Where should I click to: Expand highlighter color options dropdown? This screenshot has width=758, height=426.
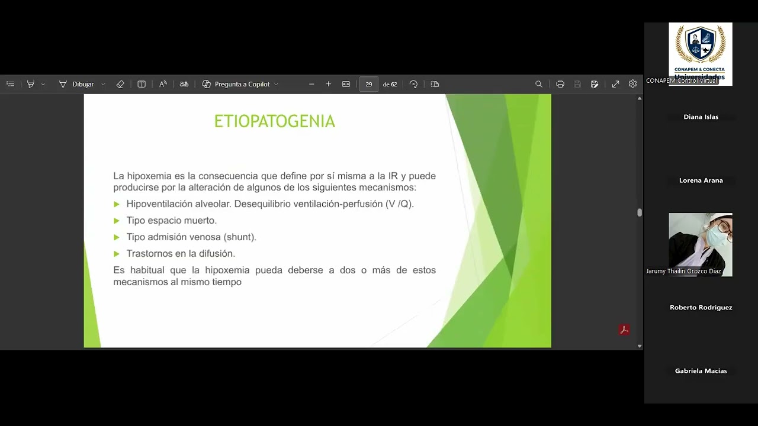43,84
